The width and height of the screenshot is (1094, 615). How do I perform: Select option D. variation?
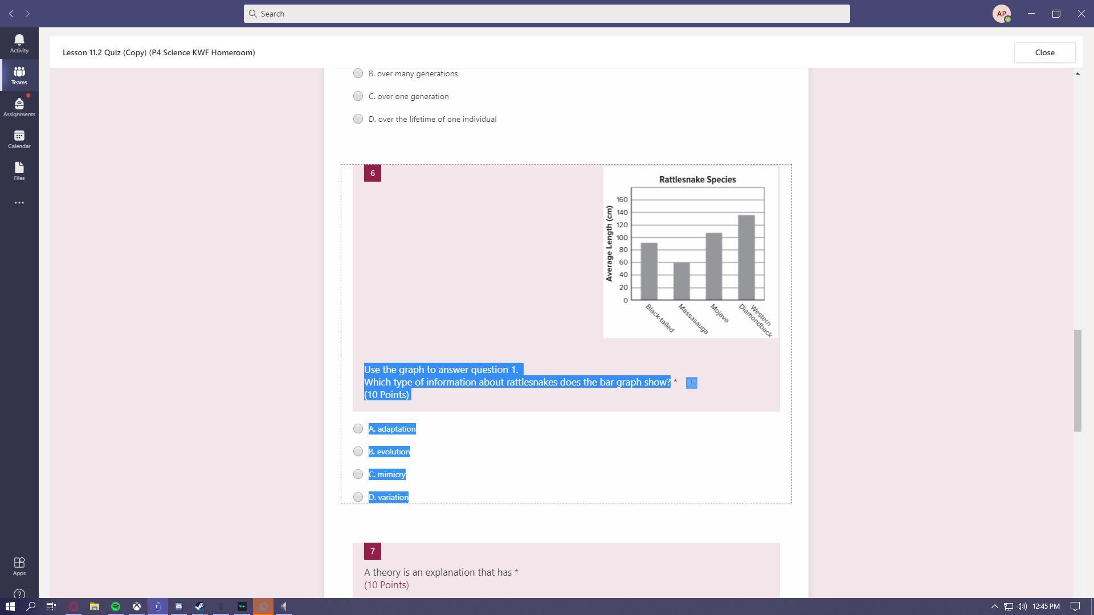point(358,497)
